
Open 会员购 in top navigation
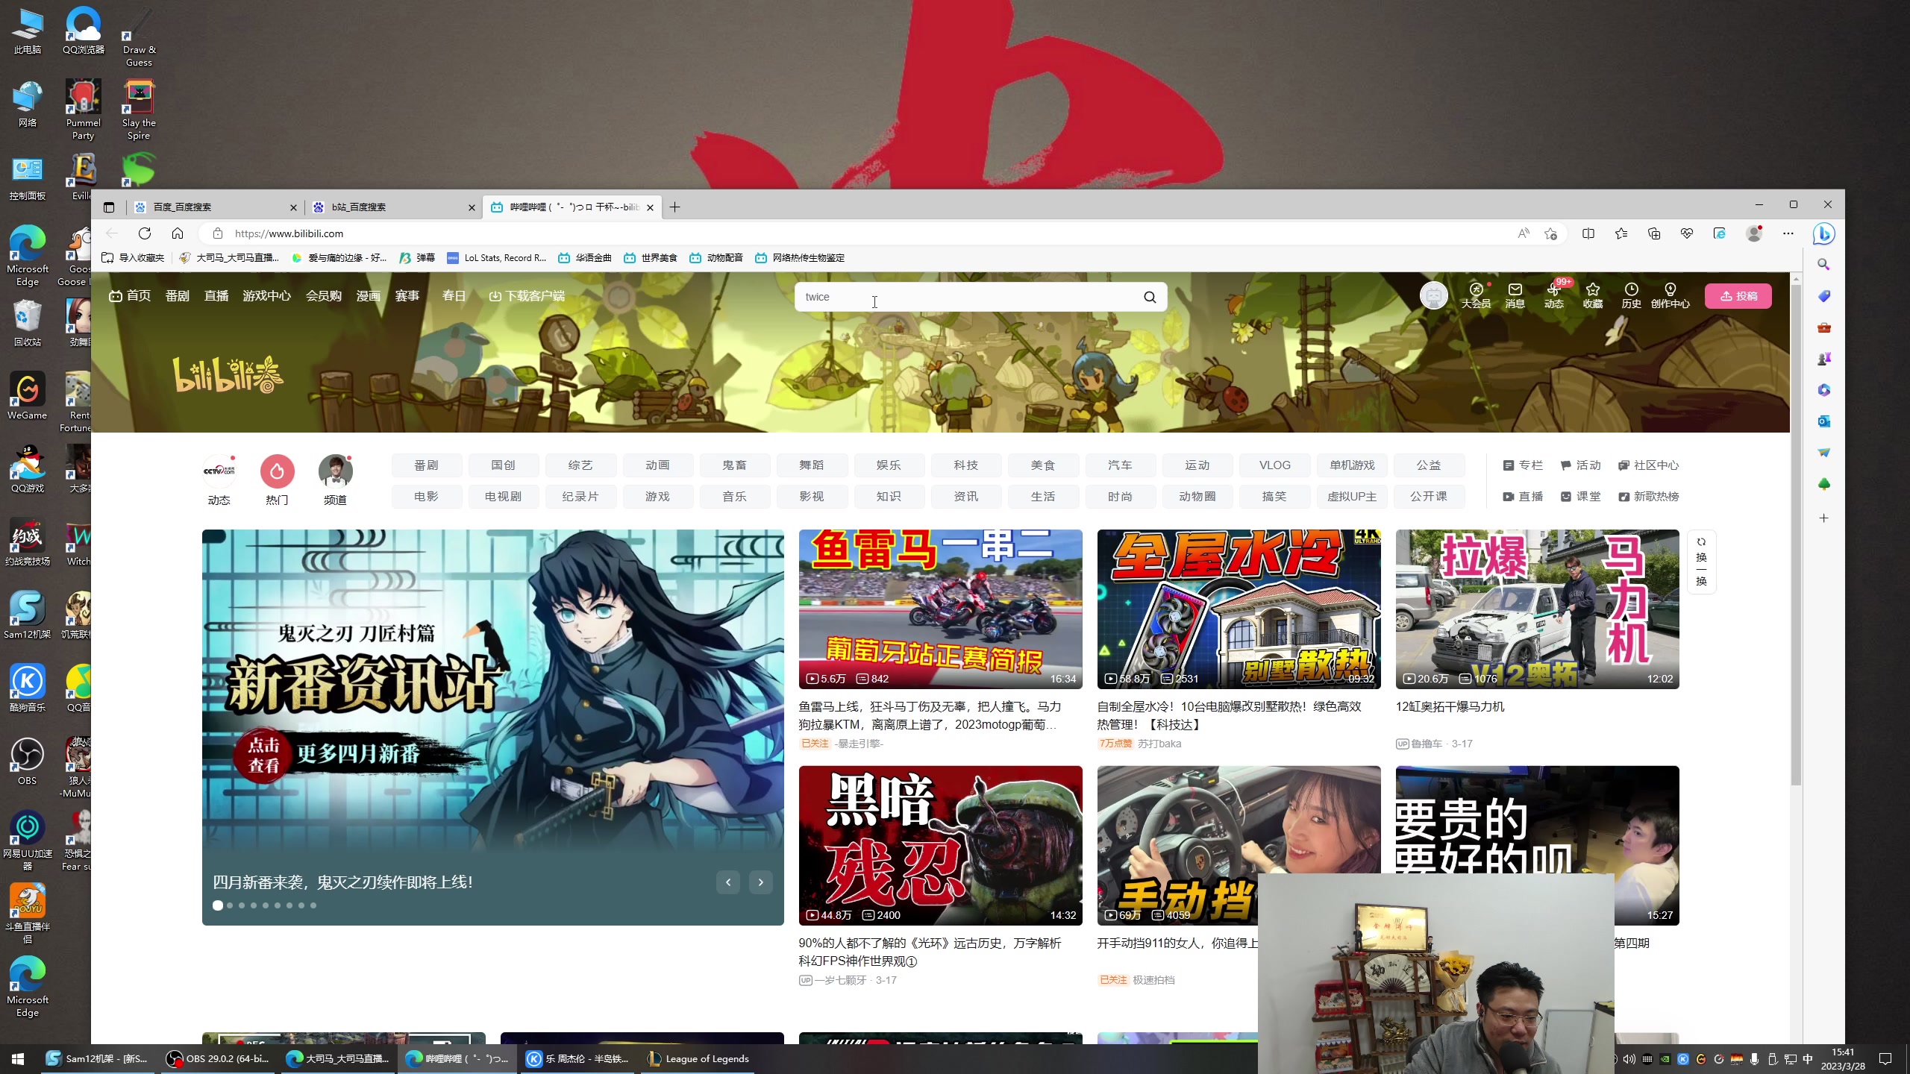[324, 296]
